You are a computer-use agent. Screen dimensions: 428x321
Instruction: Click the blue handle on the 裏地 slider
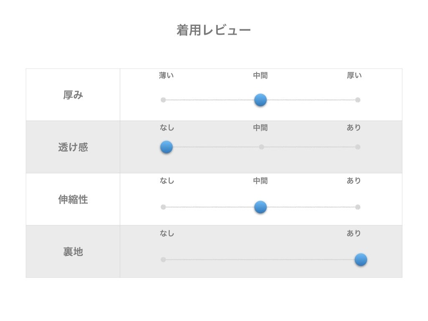coord(361,260)
